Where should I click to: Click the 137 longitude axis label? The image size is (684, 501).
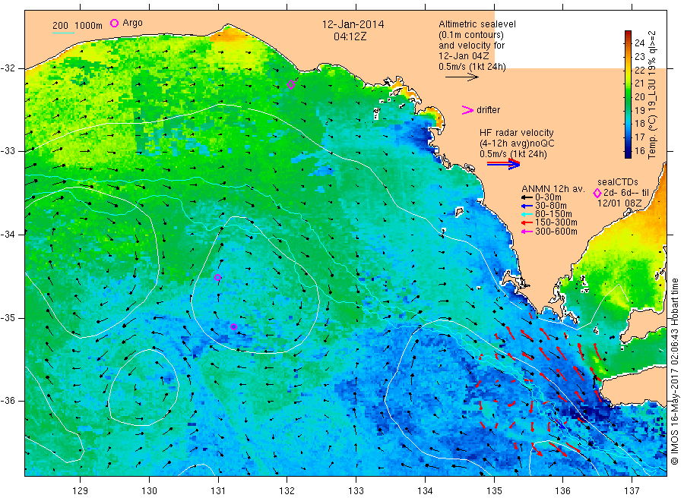pyautogui.click(x=632, y=491)
